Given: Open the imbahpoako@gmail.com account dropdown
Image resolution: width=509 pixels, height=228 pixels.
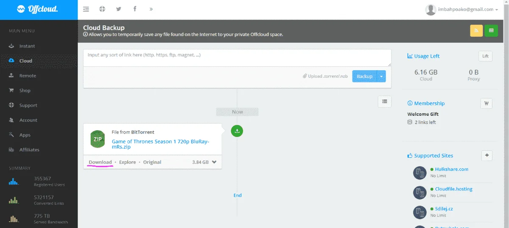Looking at the screenshot, I should [468, 9].
